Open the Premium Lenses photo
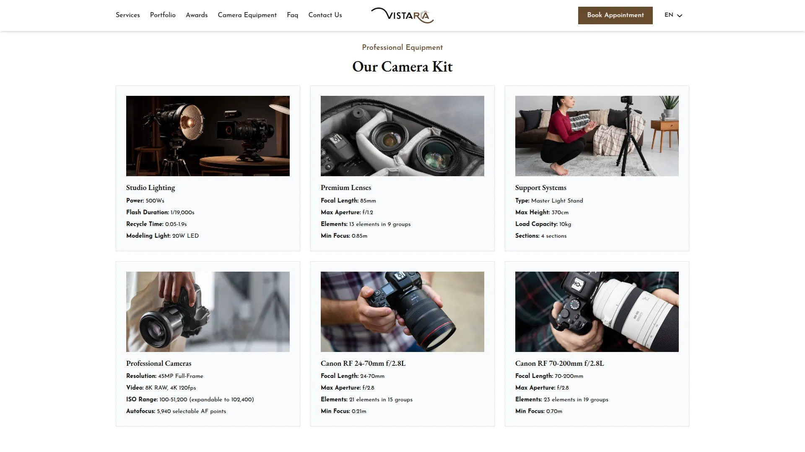Viewport: 805px width, 452px height. (402, 136)
